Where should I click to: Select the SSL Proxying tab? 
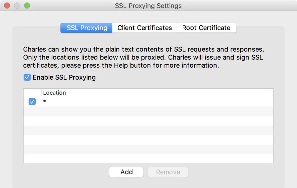[87, 28]
